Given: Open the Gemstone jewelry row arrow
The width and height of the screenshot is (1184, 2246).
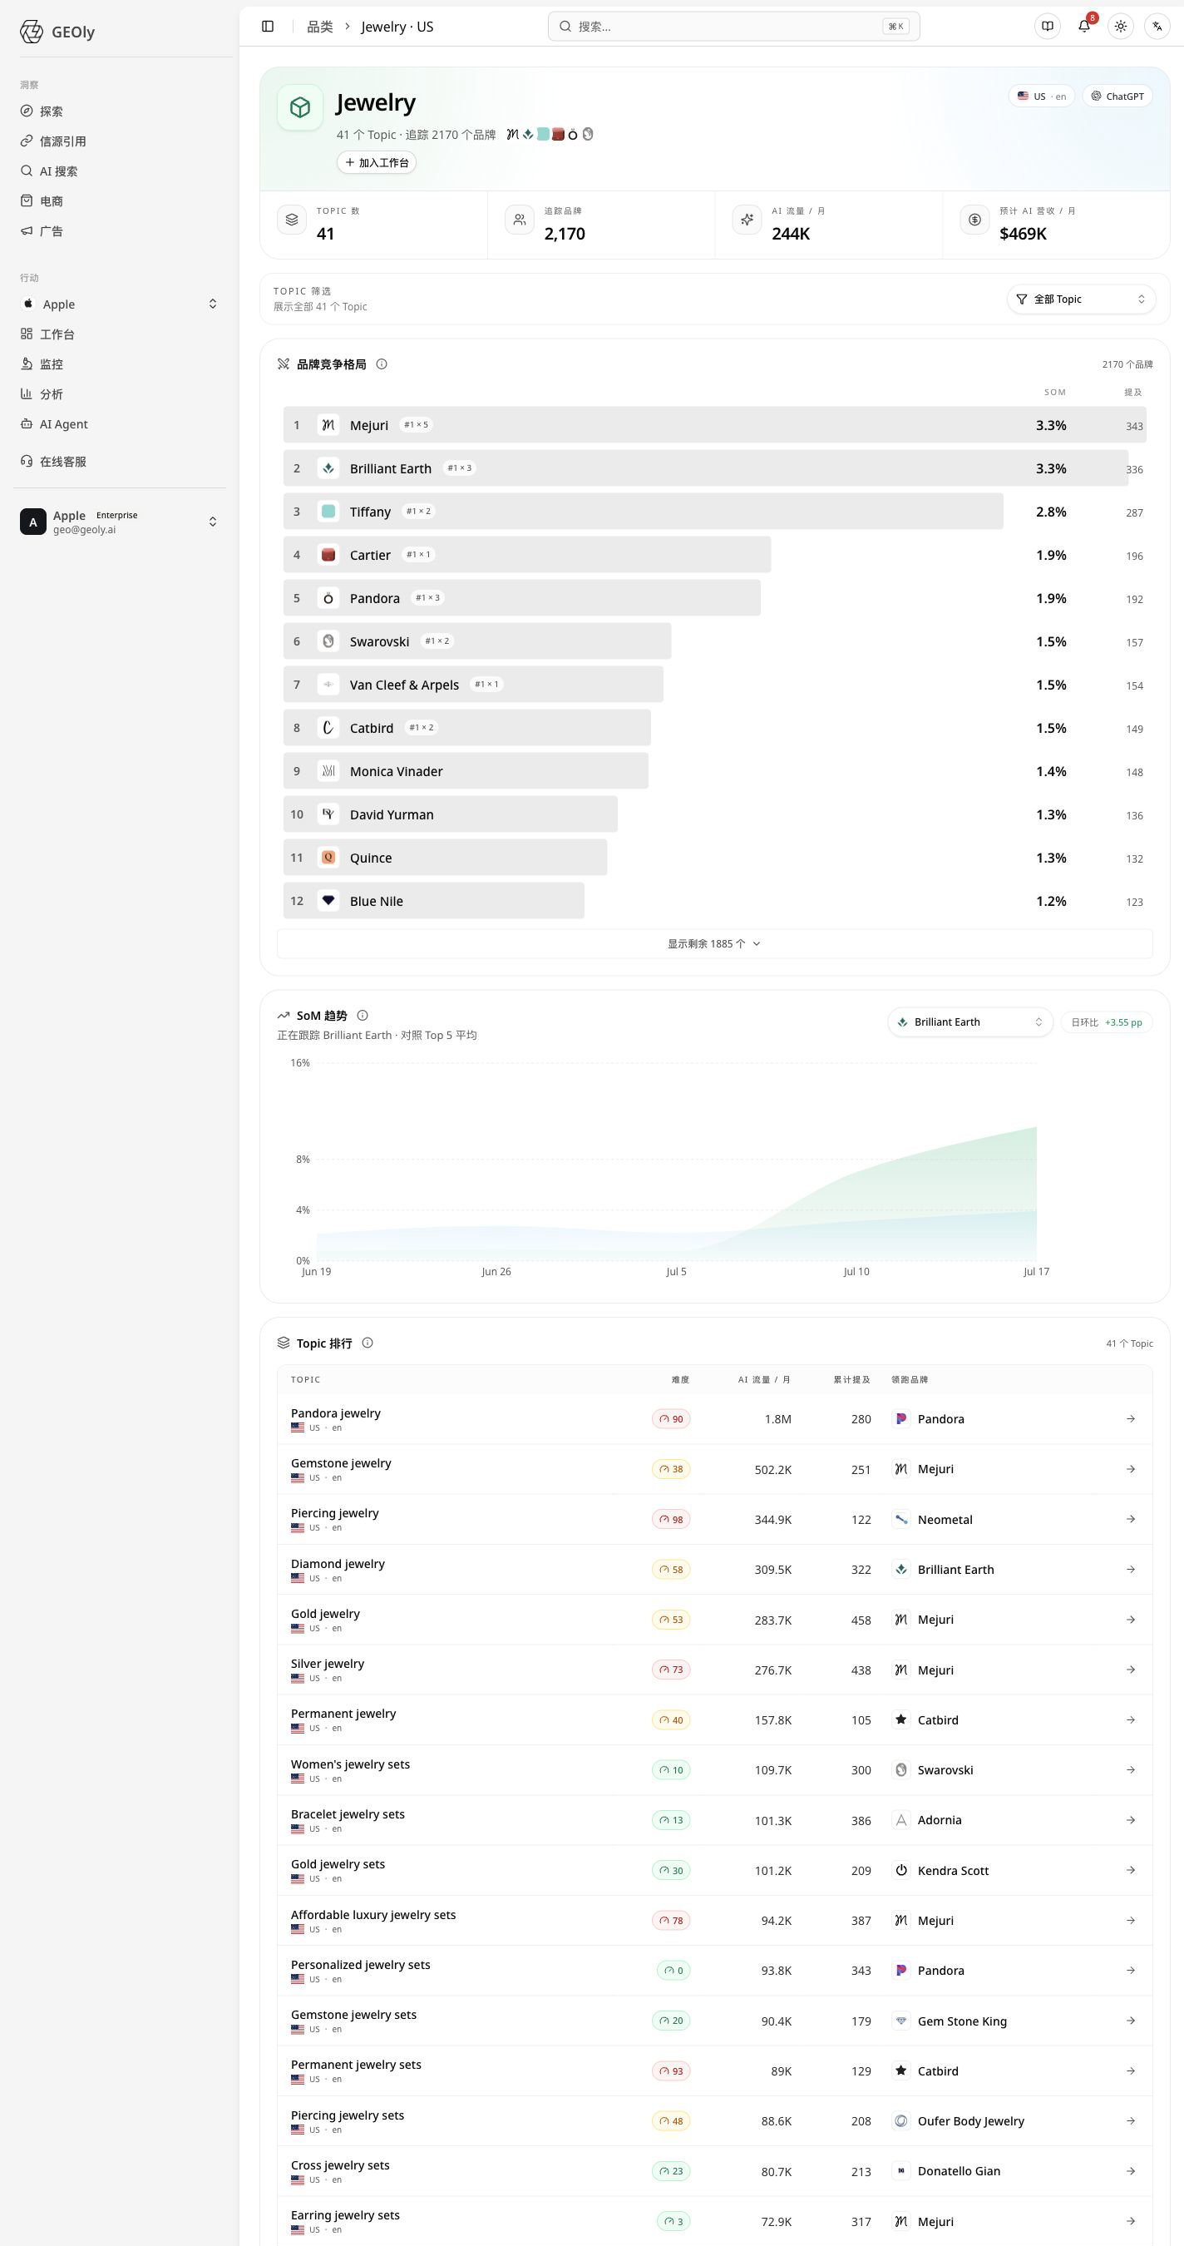Looking at the screenshot, I should click(x=1131, y=1469).
